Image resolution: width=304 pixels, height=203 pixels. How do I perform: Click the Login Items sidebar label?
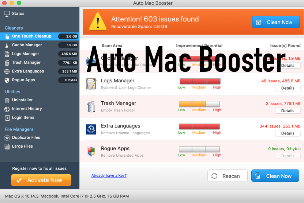click(x=23, y=117)
